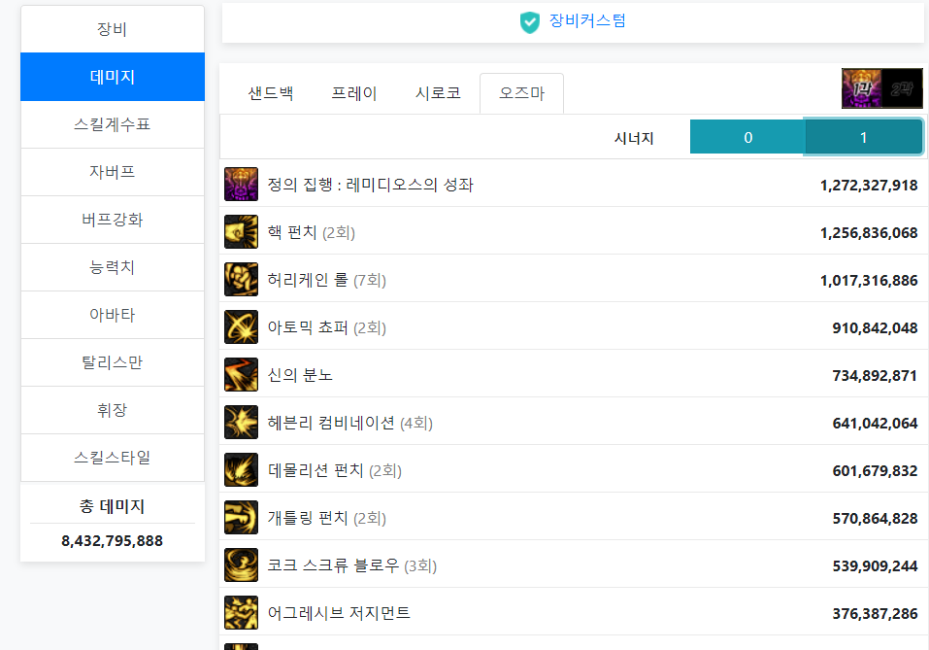Click the green shield icon beside 장비커스텀
This screenshot has height=650, width=929.
(x=530, y=22)
